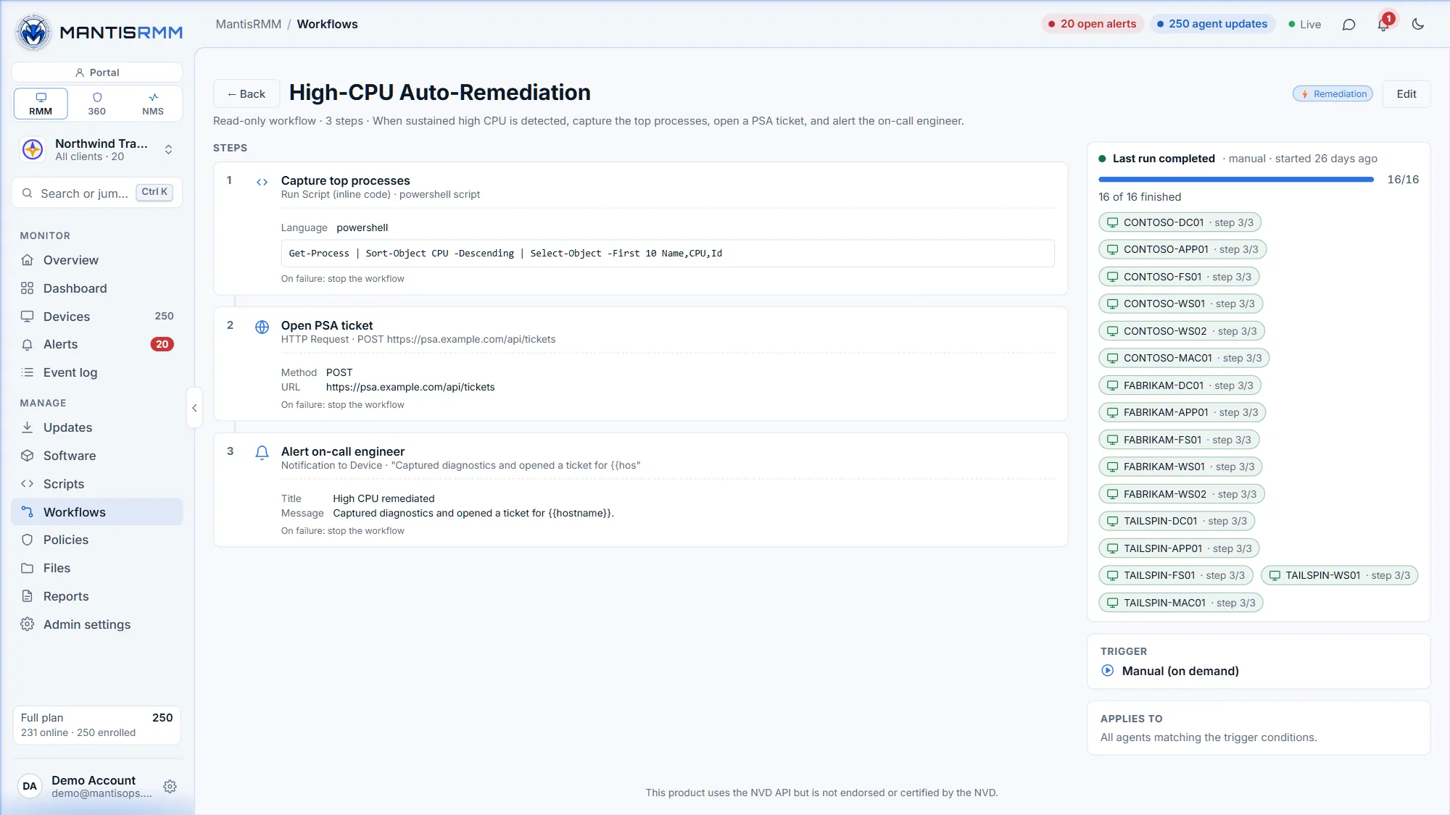Viewport: 1450px width, 815px height.
Task: Open the Reports page
Action: (x=97, y=596)
